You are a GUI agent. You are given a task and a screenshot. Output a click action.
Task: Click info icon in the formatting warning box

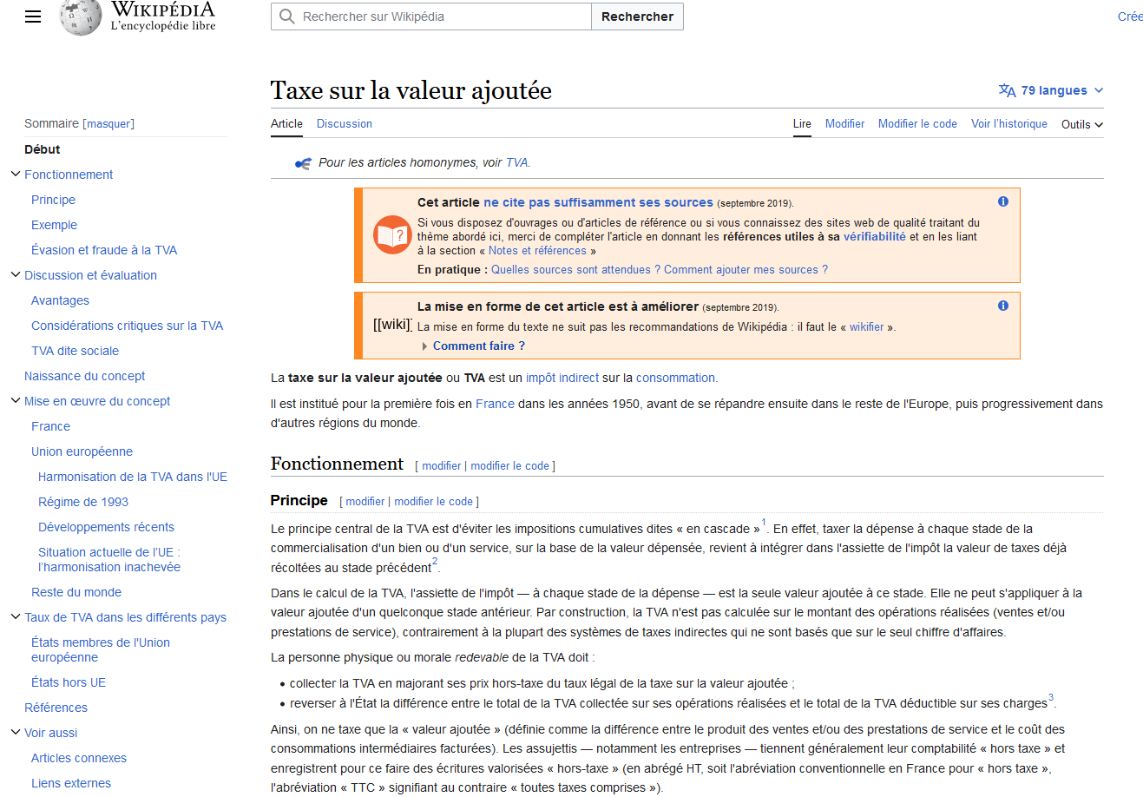(x=1002, y=306)
